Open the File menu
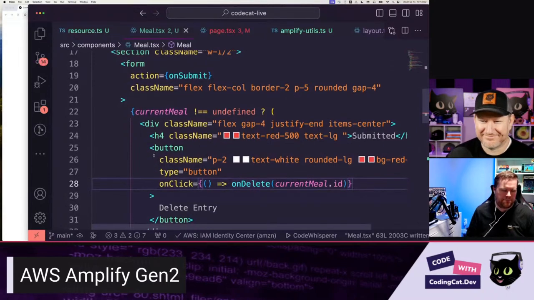The height and width of the screenshot is (300, 534). (20, 2)
